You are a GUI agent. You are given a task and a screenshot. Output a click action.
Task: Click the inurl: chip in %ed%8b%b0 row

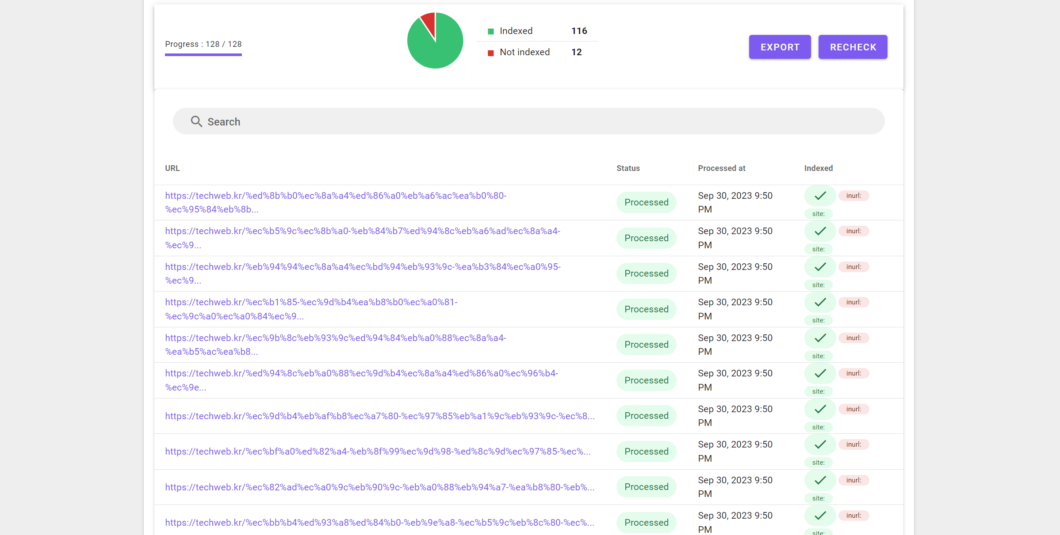point(853,196)
